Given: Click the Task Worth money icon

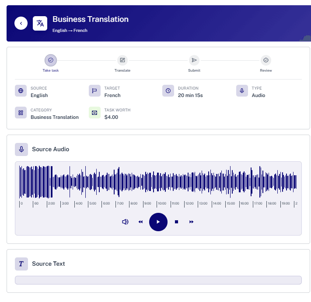Looking at the screenshot, I should (94, 113).
